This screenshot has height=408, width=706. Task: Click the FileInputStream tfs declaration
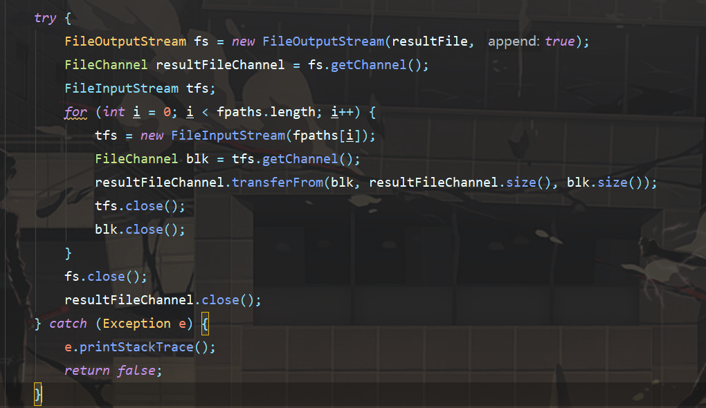point(140,89)
